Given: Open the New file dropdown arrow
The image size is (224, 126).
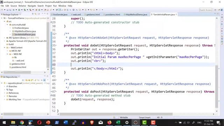Looking at the screenshot, I should pyautogui.click(x=5, y=10).
